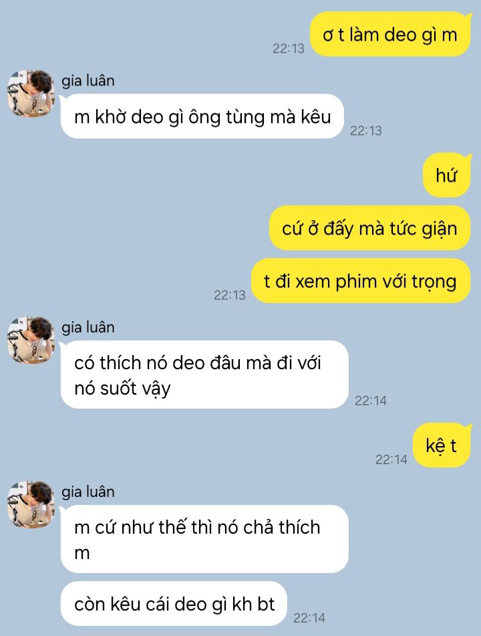Click the gia luân name above "có thích nó" message
The image size is (481, 636).
(88, 327)
